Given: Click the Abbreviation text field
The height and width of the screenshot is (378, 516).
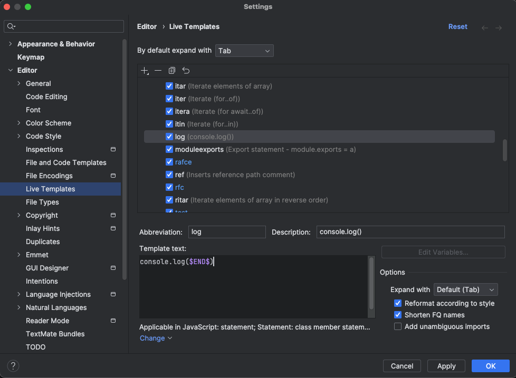Looking at the screenshot, I should click(x=227, y=232).
